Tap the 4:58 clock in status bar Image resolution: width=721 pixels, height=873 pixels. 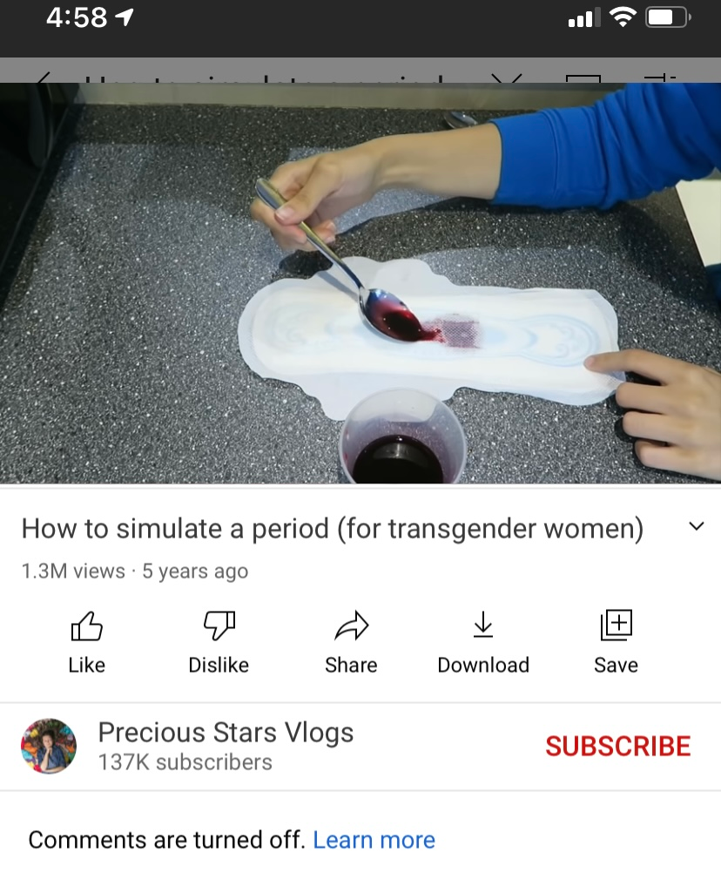click(77, 17)
